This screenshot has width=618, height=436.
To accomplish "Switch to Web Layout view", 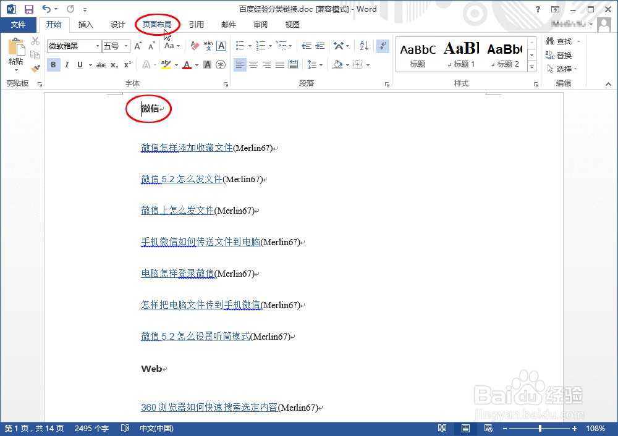I will tap(488, 428).
